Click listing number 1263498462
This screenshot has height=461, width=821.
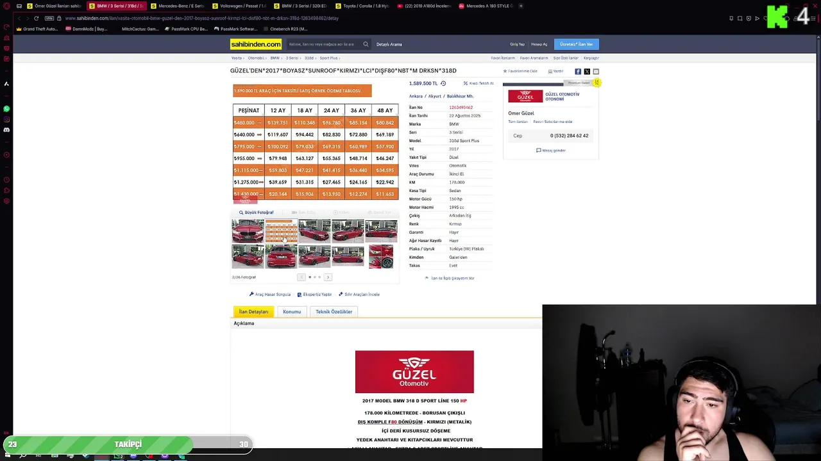click(x=461, y=108)
